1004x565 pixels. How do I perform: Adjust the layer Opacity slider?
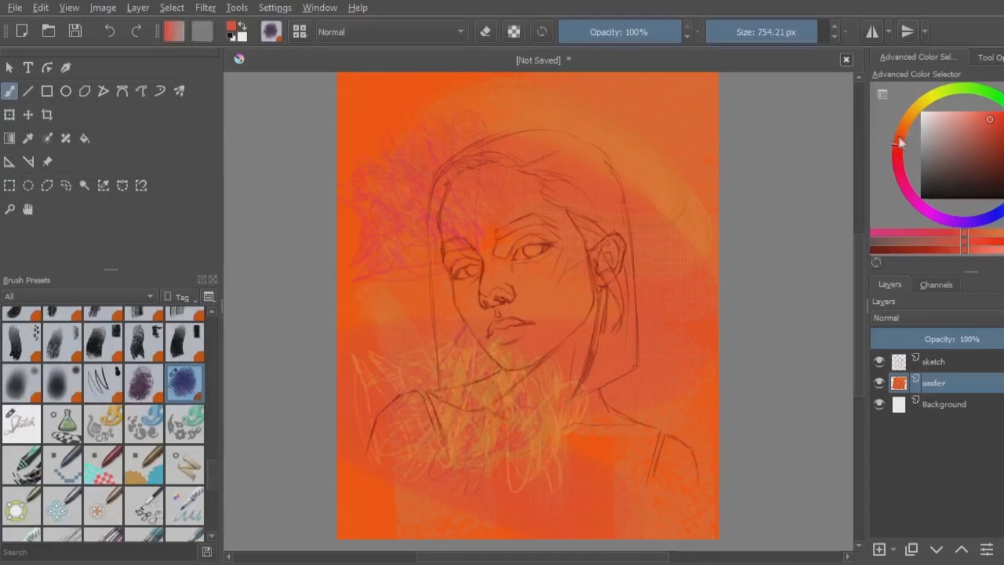(x=937, y=339)
